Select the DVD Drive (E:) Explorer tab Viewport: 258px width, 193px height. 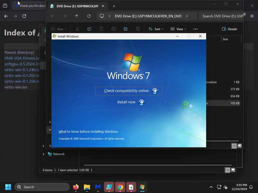(x=77, y=6)
